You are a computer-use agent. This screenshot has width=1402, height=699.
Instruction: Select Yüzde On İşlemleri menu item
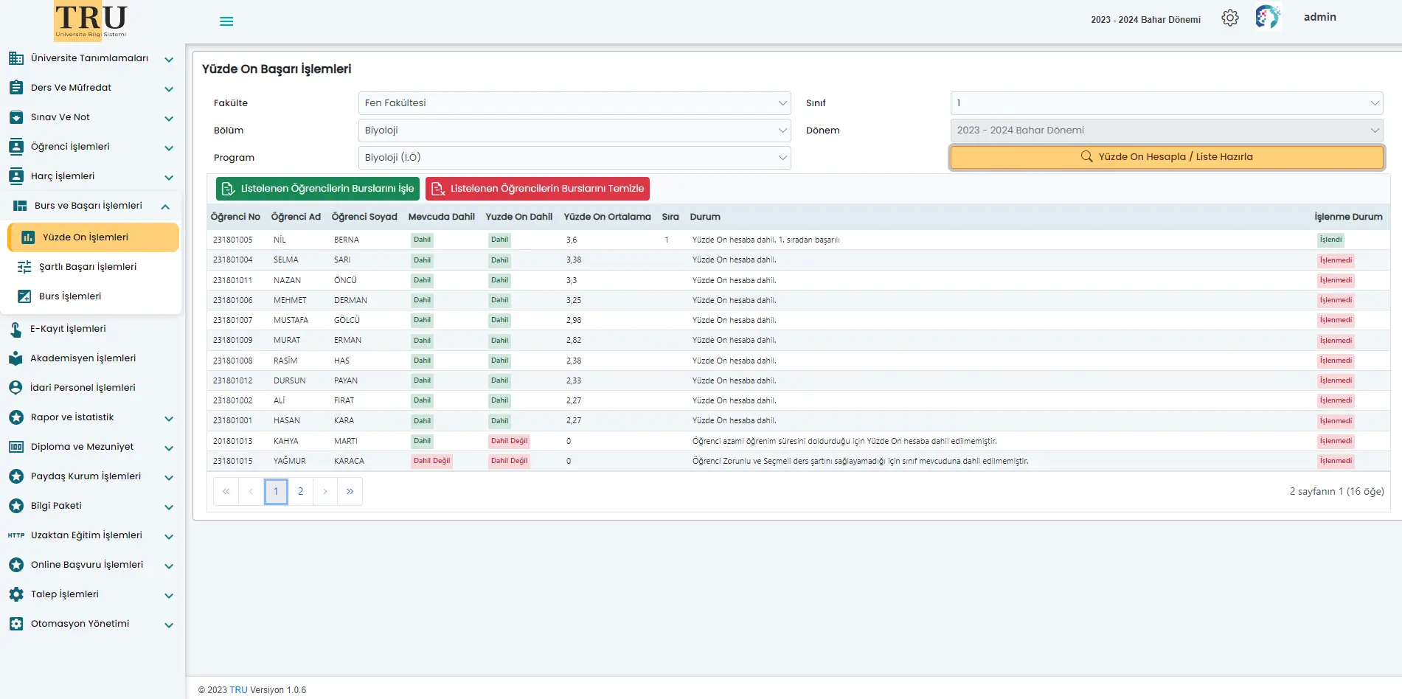[86, 237]
